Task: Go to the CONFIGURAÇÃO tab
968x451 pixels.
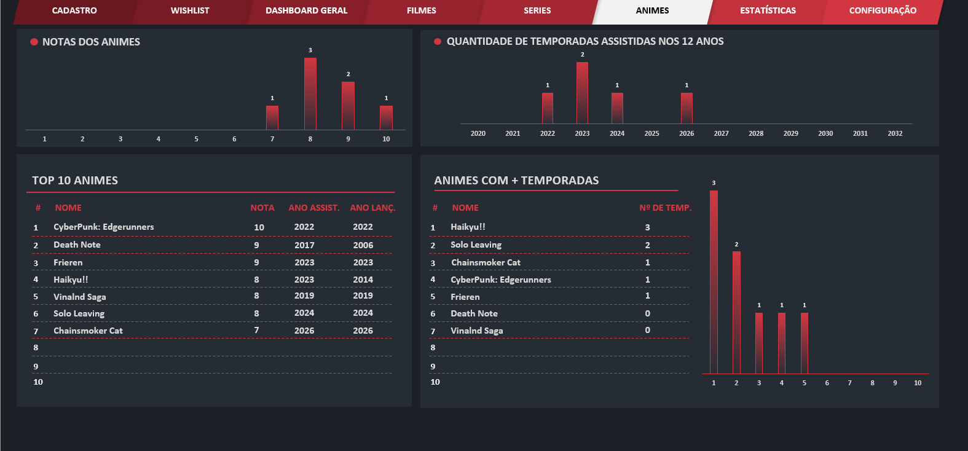Action: [x=883, y=11]
